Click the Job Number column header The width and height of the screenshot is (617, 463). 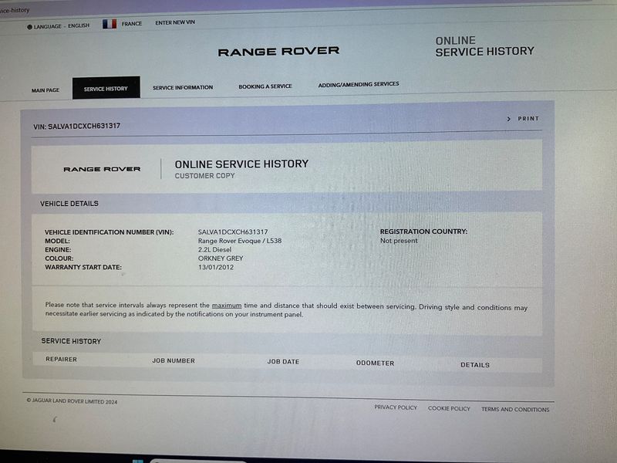click(174, 360)
